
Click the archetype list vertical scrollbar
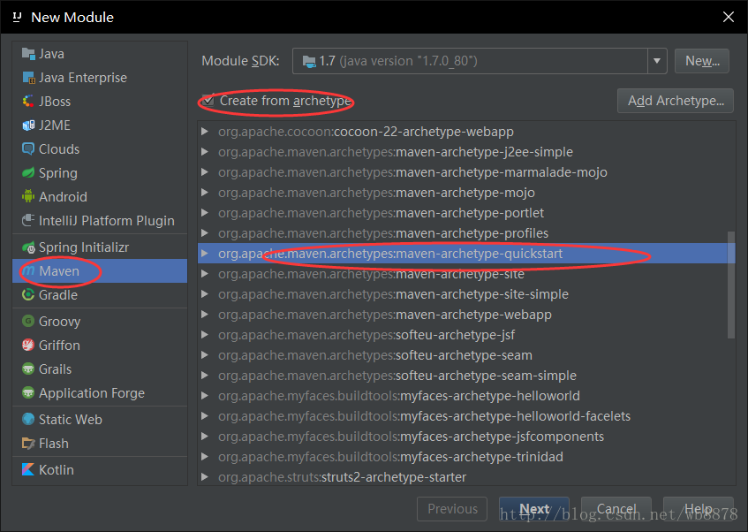pos(731,285)
